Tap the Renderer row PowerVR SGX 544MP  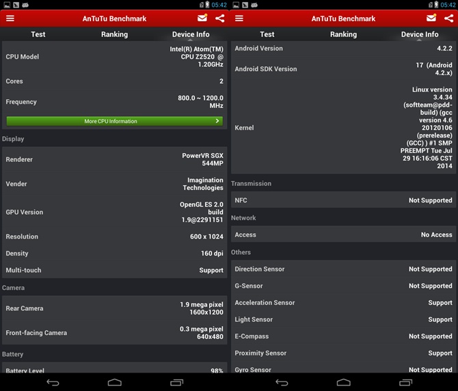tap(115, 159)
